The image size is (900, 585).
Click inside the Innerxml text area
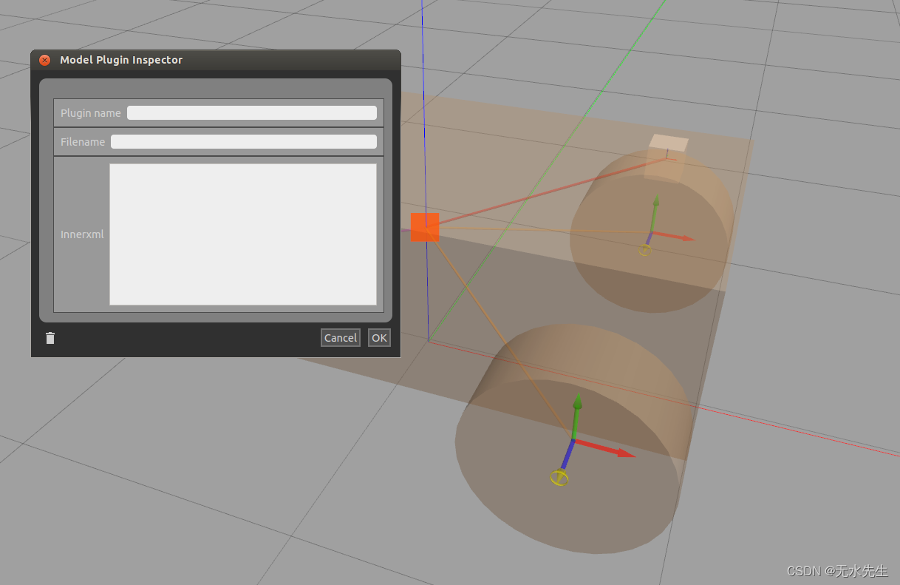243,234
